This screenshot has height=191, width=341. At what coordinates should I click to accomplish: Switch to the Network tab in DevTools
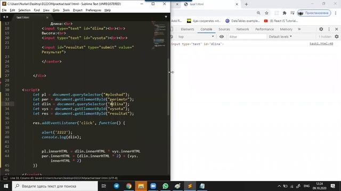click(x=242, y=29)
